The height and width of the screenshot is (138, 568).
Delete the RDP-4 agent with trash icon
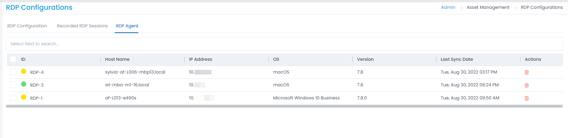point(527,72)
